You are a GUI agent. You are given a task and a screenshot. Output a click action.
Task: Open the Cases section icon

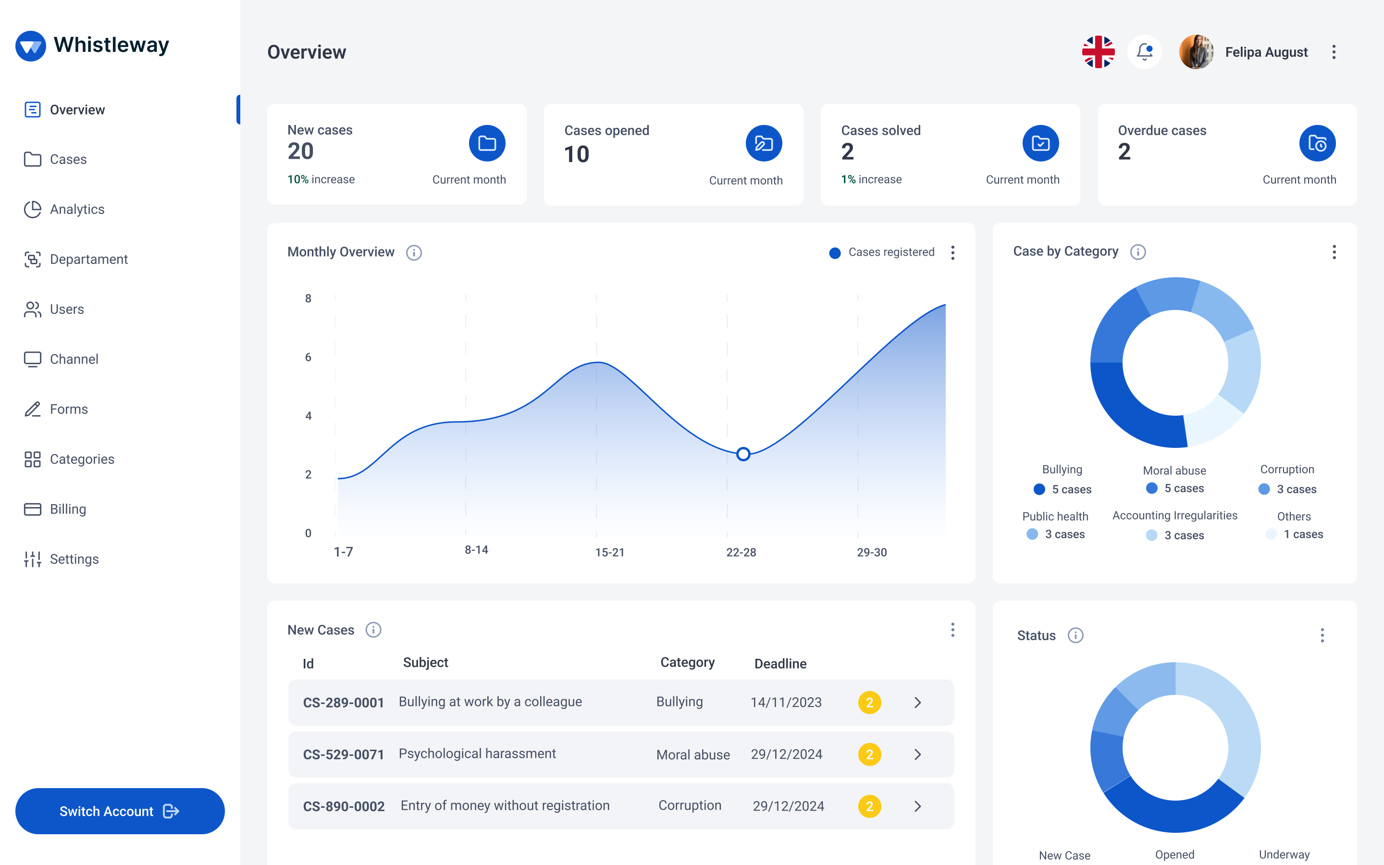point(32,159)
